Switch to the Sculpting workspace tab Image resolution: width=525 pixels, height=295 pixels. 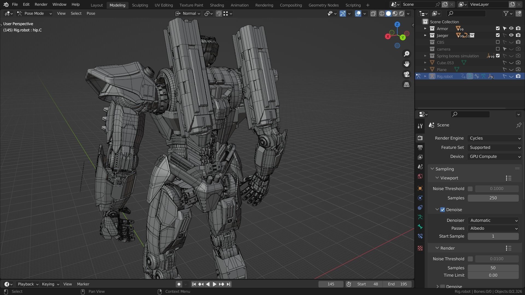[140, 5]
